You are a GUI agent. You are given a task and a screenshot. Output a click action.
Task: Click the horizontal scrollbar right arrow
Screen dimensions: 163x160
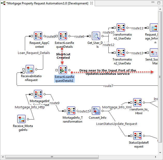(155, 157)
